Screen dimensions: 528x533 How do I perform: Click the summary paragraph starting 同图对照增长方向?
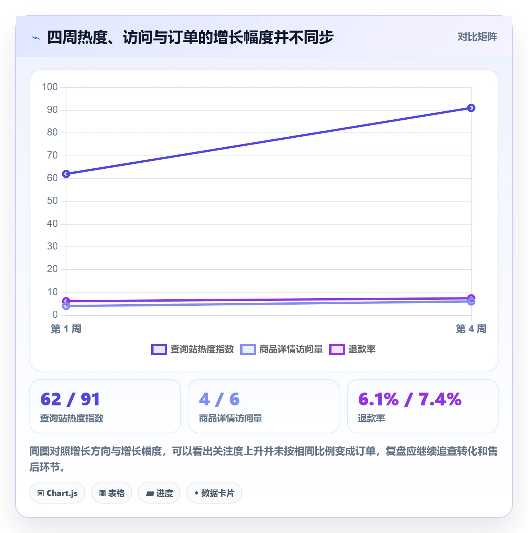(264, 459)
